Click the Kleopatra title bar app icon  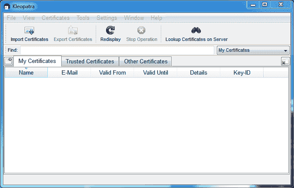(7, 6)
